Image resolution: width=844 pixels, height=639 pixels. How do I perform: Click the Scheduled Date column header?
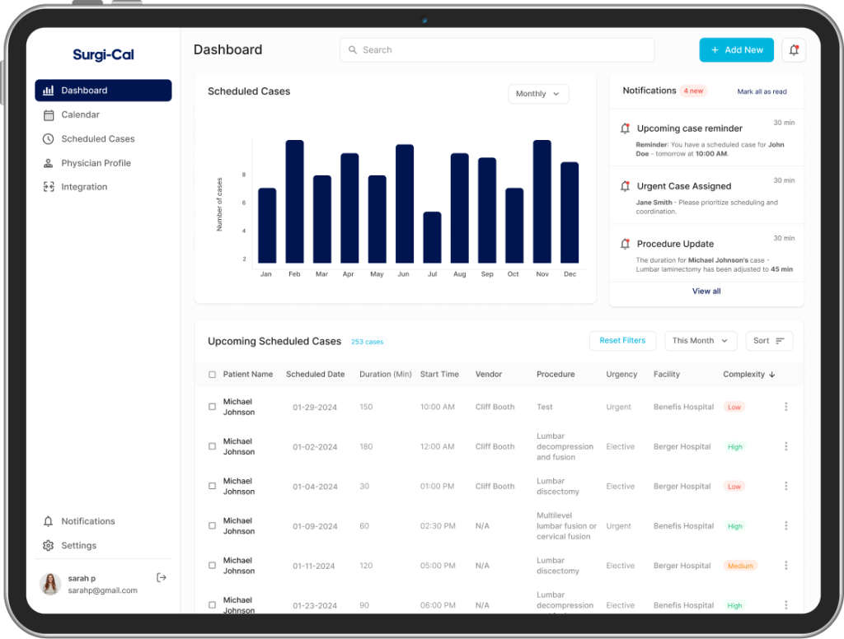[316, 375]
